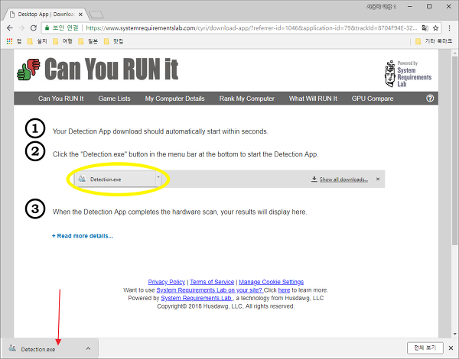Click the 'here' link to learn more
Viewport: 459px width, 359px height.
(x=284, y=290)
